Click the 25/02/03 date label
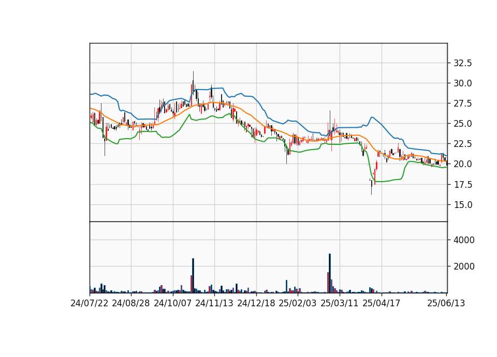 pos(298,303)
